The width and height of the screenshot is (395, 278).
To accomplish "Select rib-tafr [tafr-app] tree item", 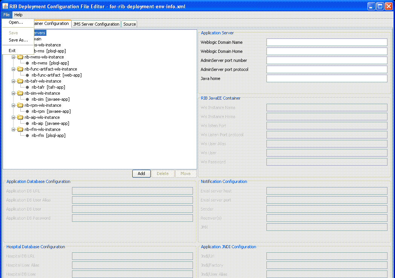I will pos(48,88).
